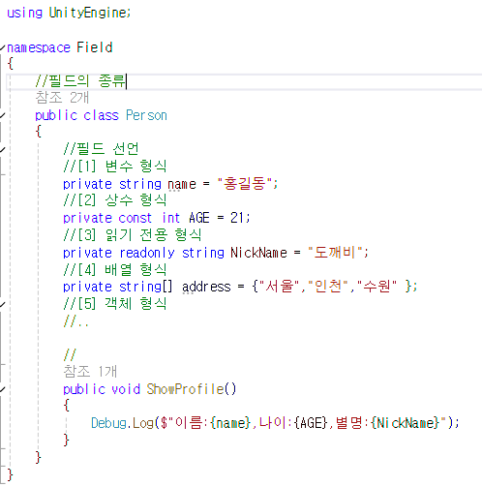The height and width of the screenshot is (487, 482).
Task: Click the 'class' keyword
Action: click(x=101, y=115)
